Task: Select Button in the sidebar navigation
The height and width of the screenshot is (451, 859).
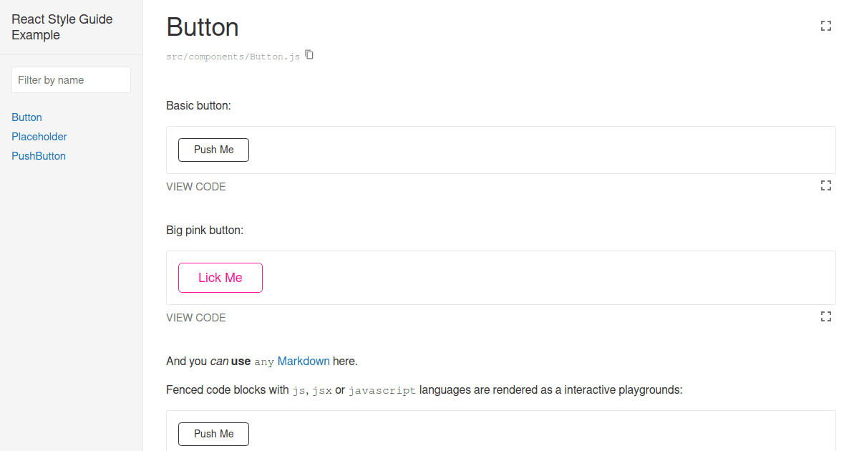Action: pos(26,117)
